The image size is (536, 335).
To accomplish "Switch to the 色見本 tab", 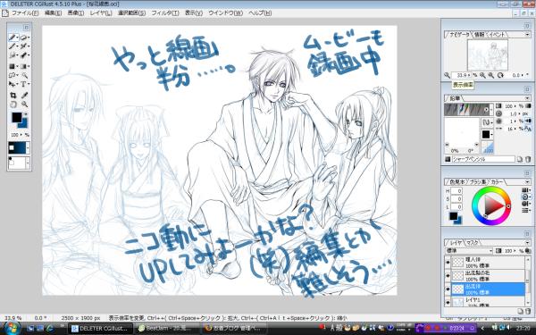I will [457, 182].
